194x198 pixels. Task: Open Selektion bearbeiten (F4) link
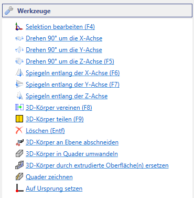[x=60, y=27]
